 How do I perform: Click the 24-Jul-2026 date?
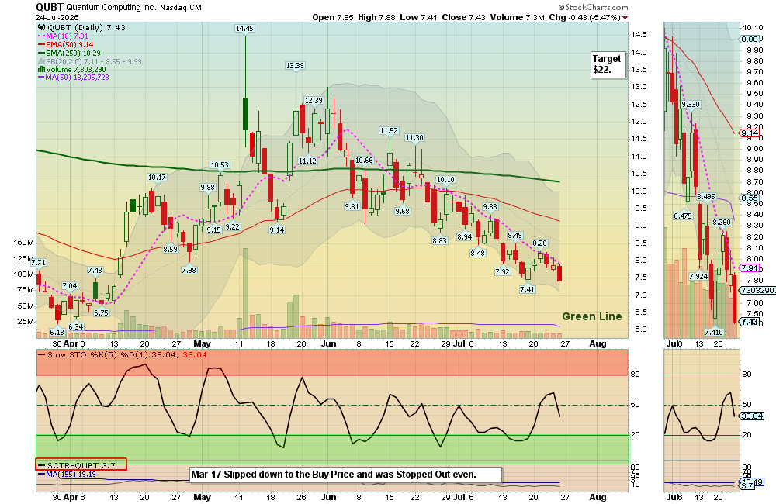click(x=57, y=17)
